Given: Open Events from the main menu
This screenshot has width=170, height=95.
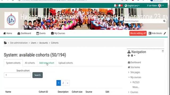Looking at the screenshot, I should (41, 33).
